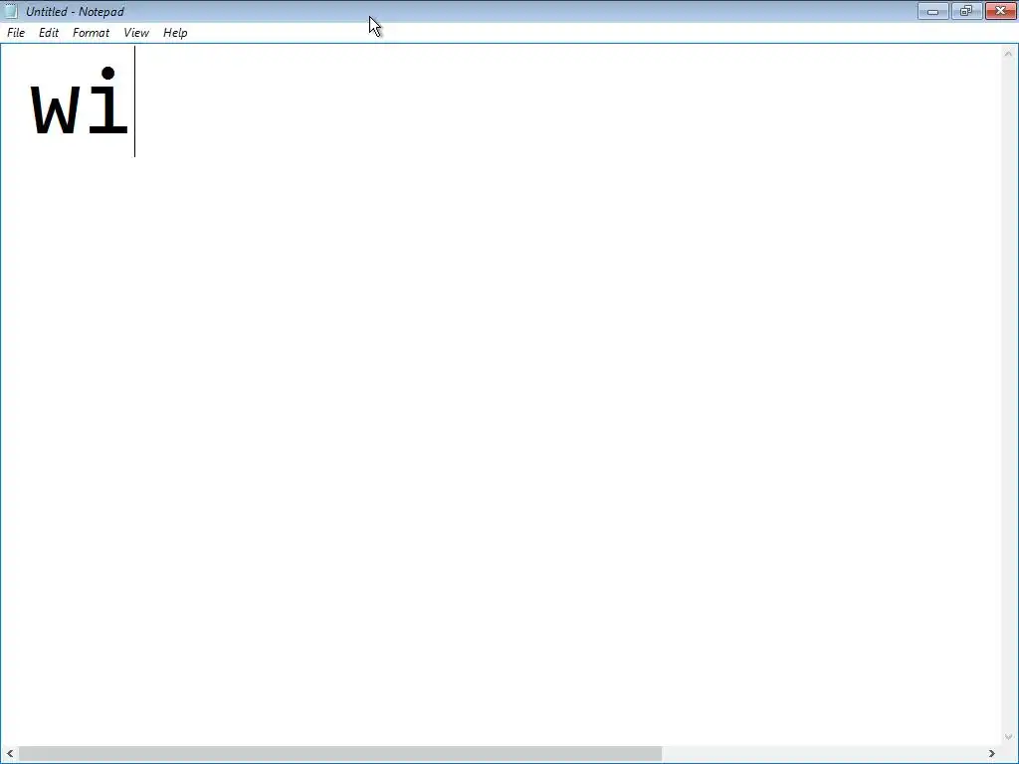Open the File menu
This screenshot has width=1019, height=764.
(x=16, y=33)
